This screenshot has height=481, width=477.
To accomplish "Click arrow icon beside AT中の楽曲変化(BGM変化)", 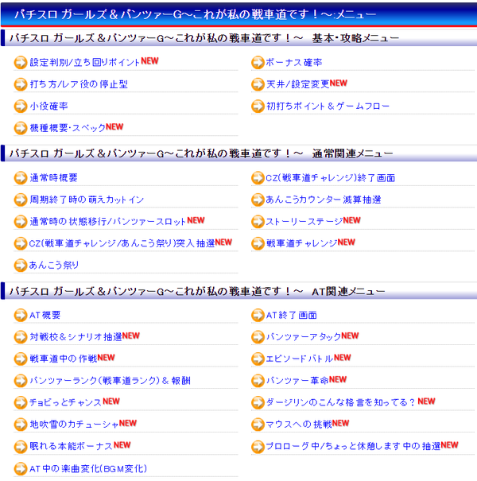I will pyautogui.click(x=21, y=468).
